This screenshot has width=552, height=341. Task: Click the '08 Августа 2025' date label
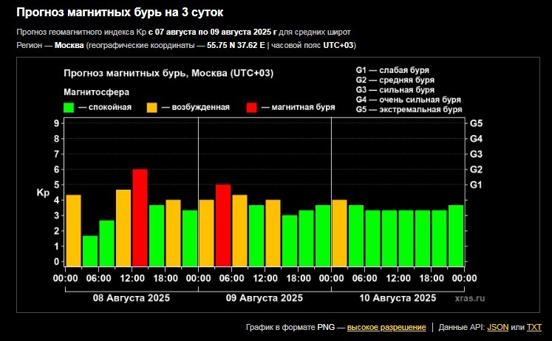(132, 298)
